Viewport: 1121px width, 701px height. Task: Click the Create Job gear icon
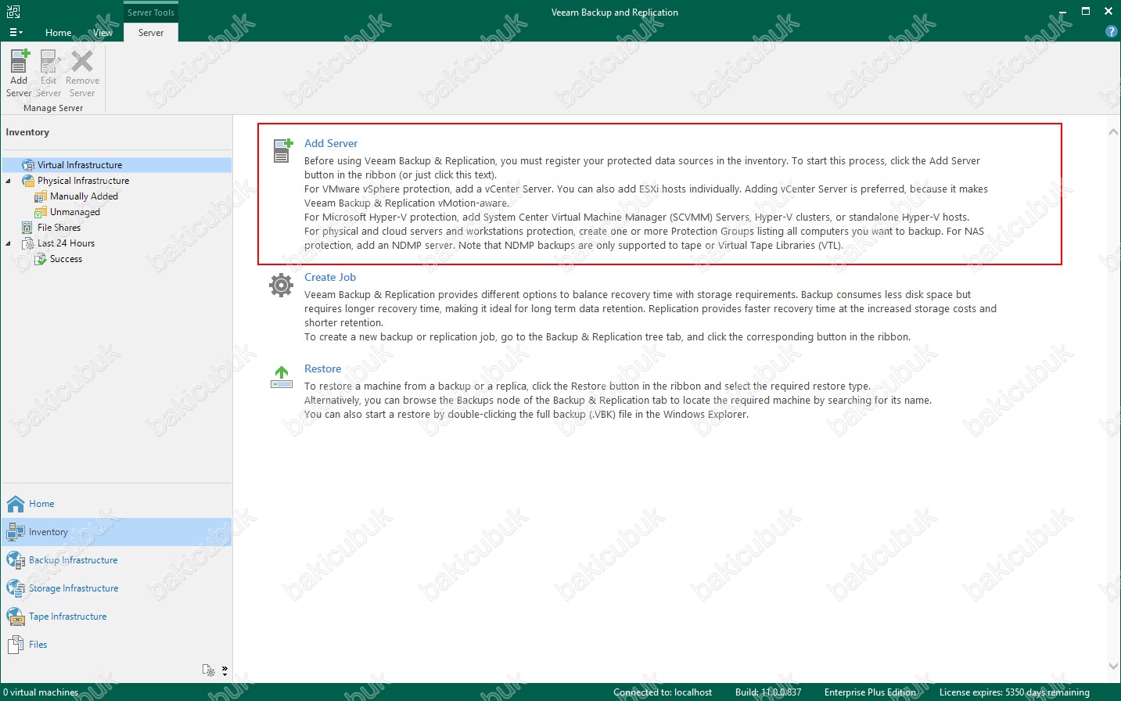point(282,285)
